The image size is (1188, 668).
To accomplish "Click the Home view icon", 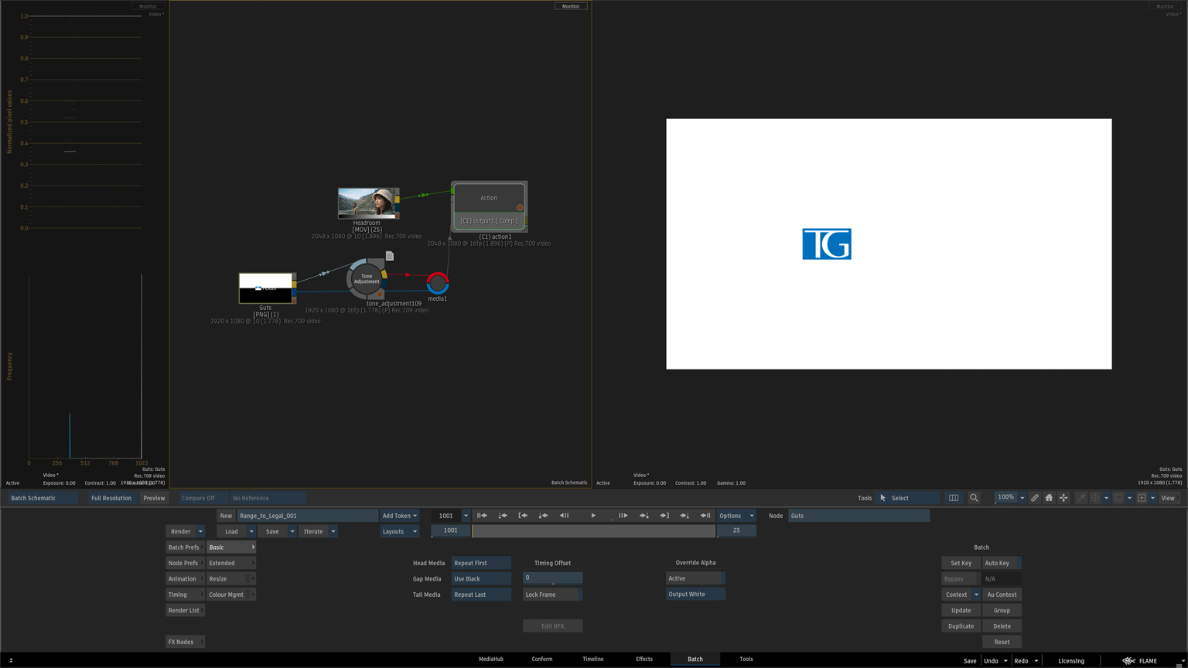I will click(x=1049, y=498).
